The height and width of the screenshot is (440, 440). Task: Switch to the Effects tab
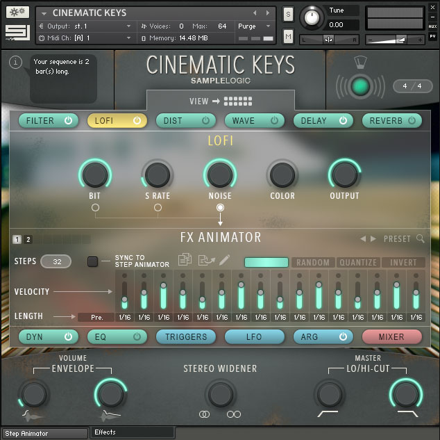pos(132,432)
